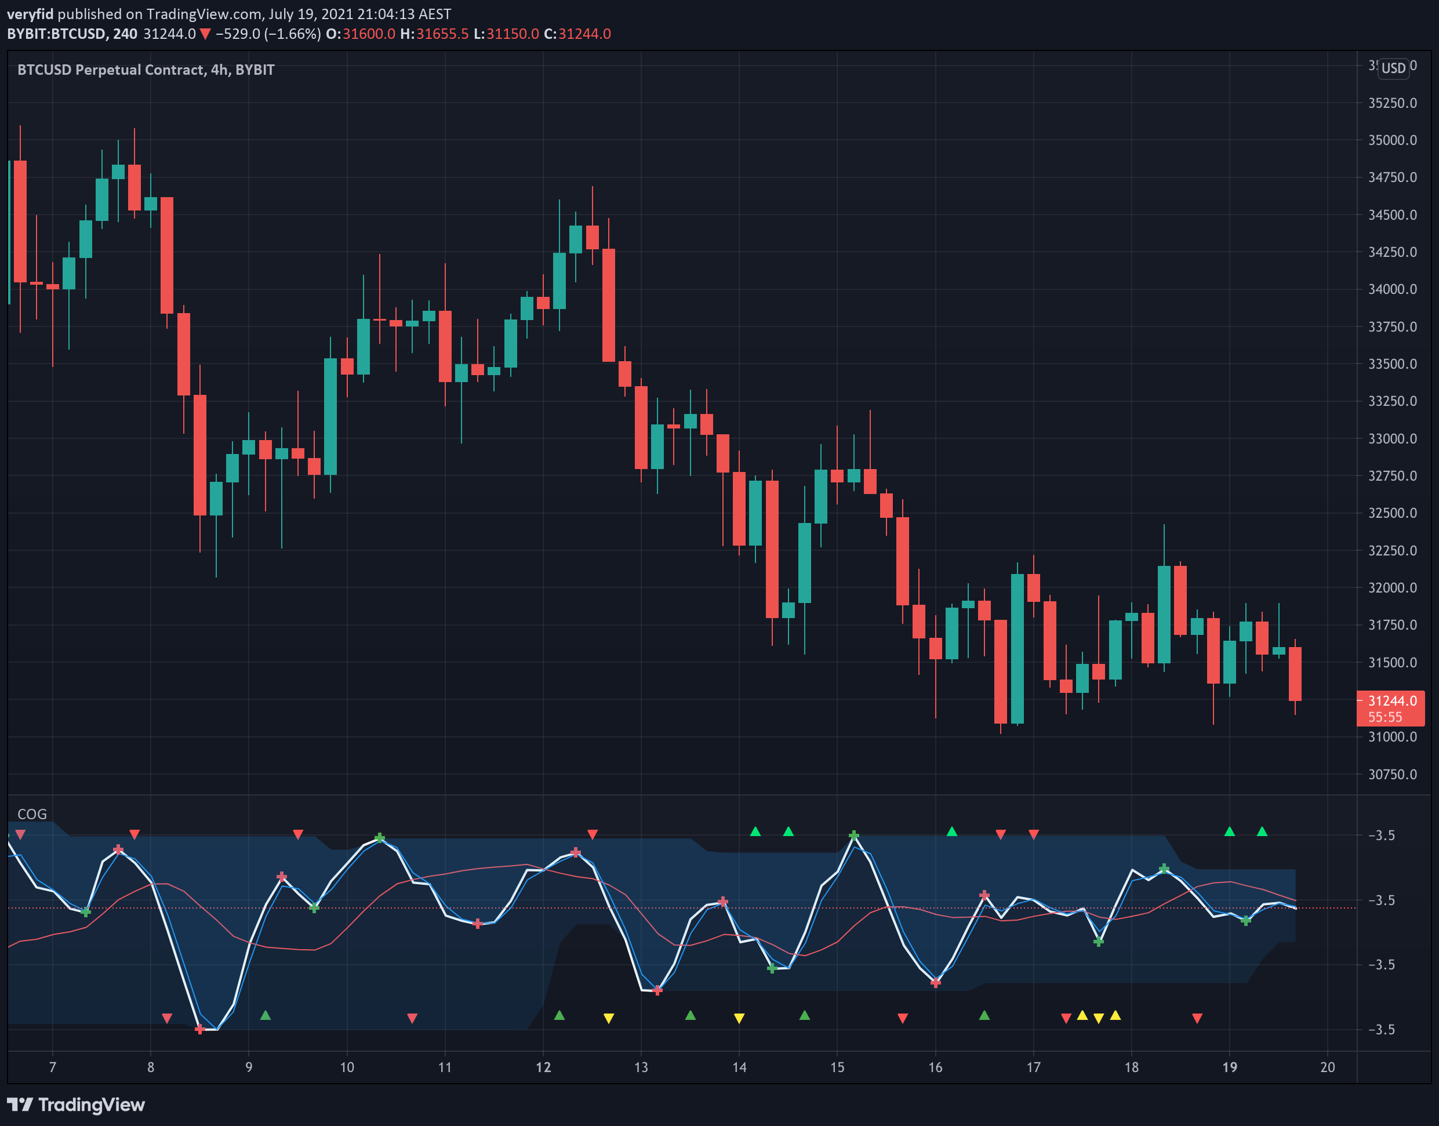Click date 7 on the time axis
The image size is (1439, 1126).
tap(53, 1067)
